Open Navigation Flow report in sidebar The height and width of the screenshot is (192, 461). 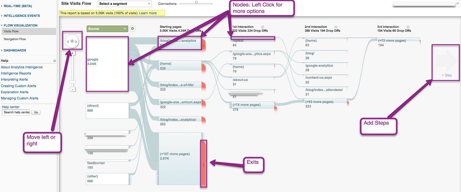[15, 39]
